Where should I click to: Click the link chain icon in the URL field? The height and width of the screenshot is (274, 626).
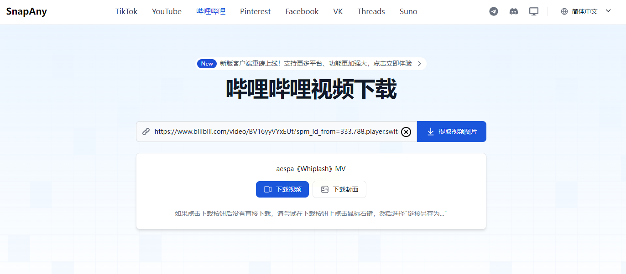click(x=146, y=132)
